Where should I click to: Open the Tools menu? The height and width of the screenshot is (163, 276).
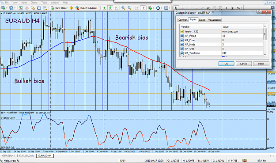coord(44,3)
